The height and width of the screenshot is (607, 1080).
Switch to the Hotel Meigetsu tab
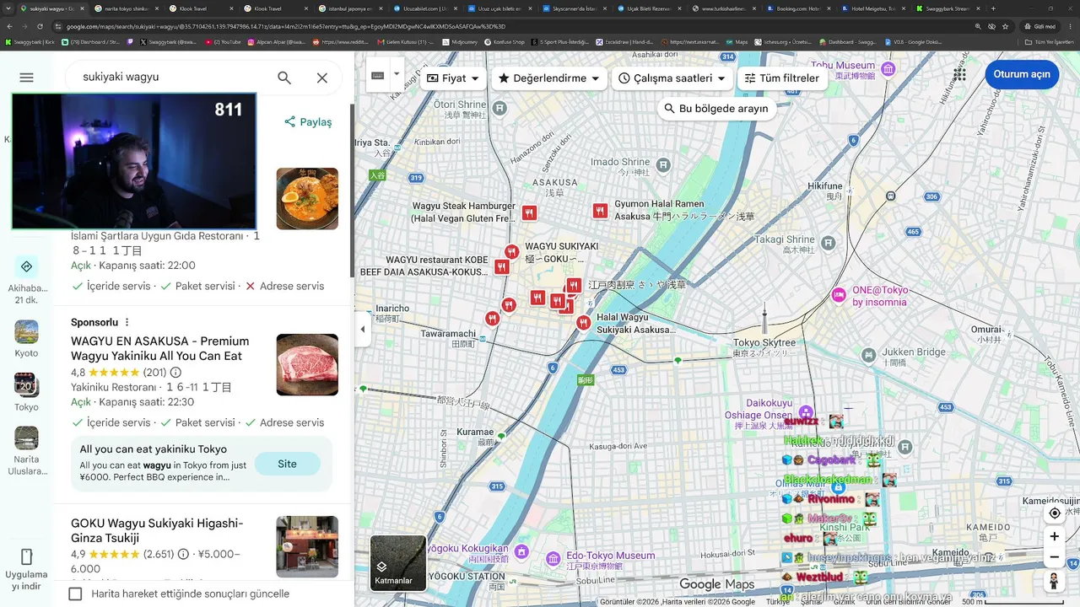[872, 8]
